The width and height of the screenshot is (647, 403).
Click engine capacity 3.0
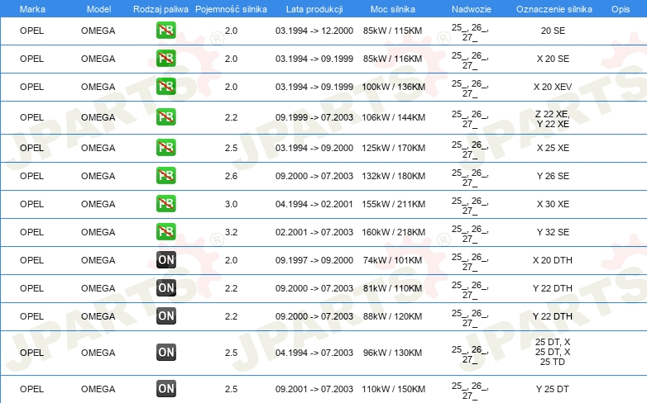click(231, 203)
